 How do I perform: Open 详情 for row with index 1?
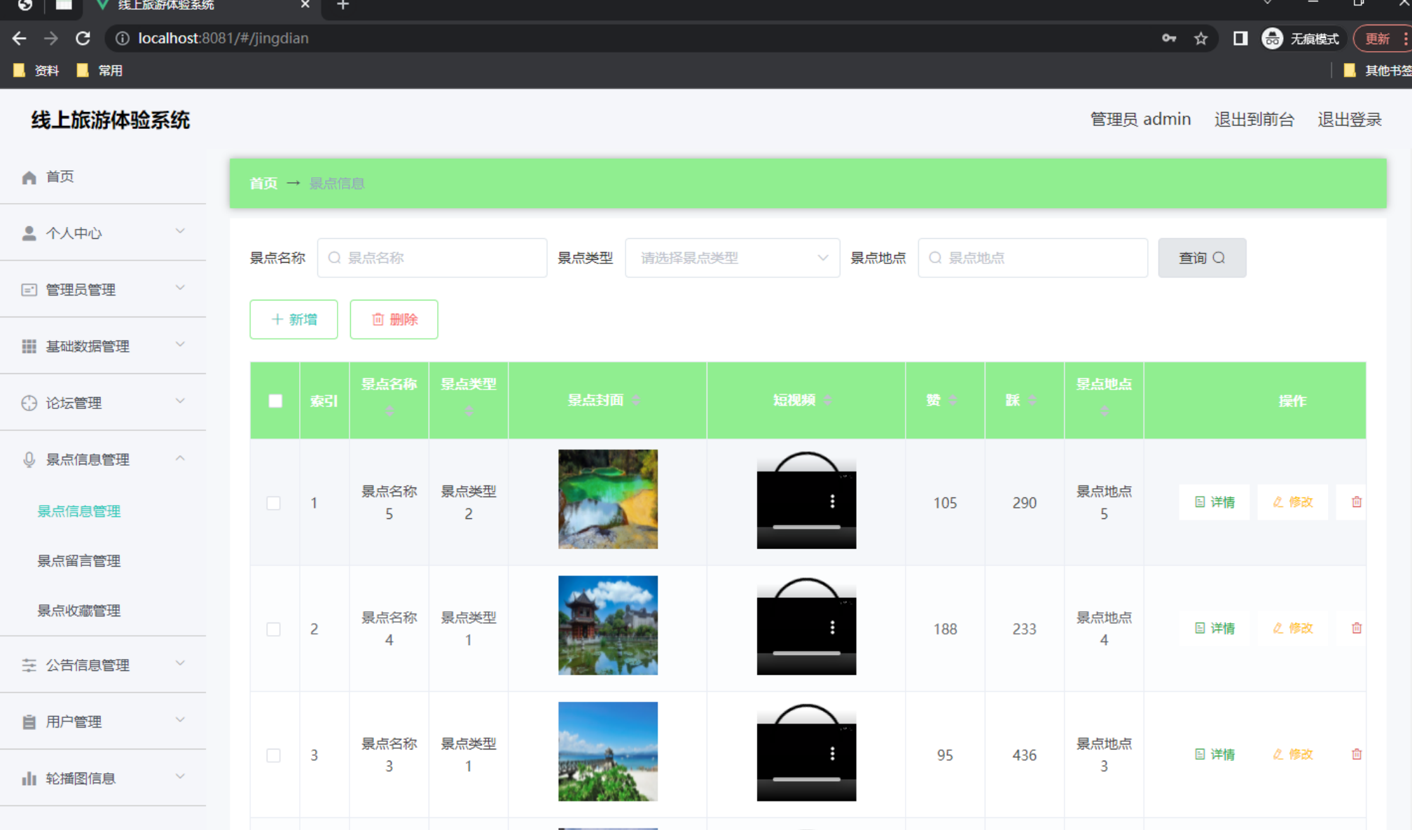click(1214, 502)
